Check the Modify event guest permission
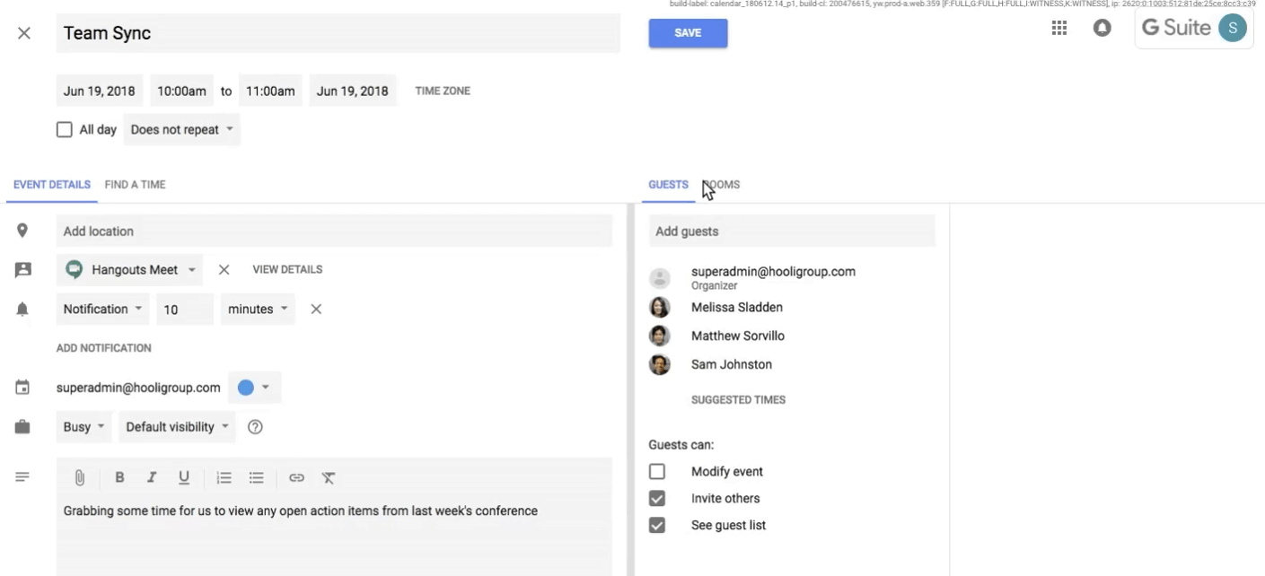The width and height of the screenshot is (1265, 576). click(657, 471)
